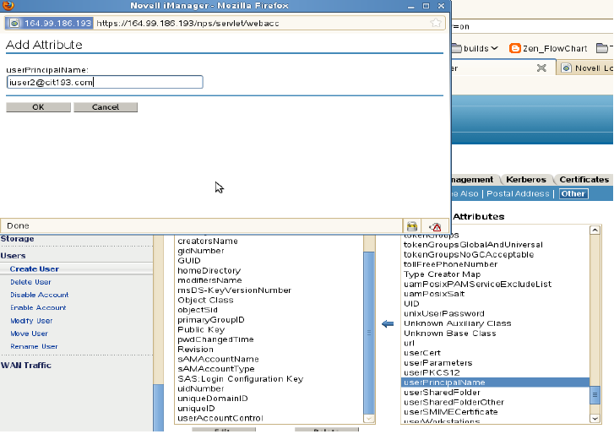Image resolution: width=614 pixels, height=434 pixels.
Task: Select userSharedFolder attribute
Action: point(442,392)
